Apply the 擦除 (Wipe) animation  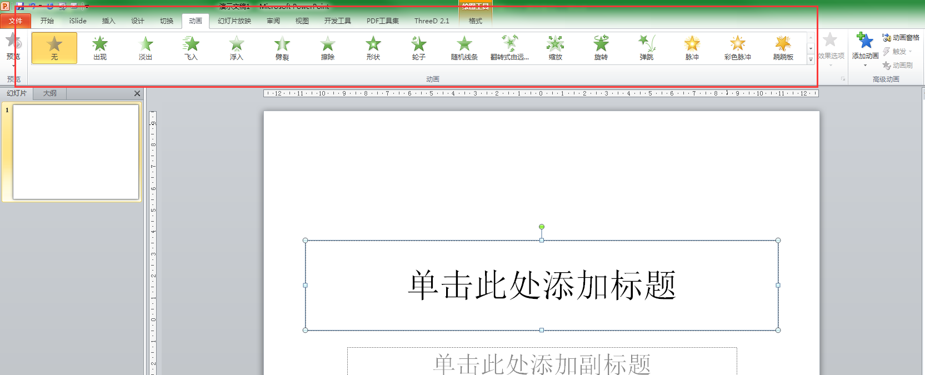tap(328, 48)
